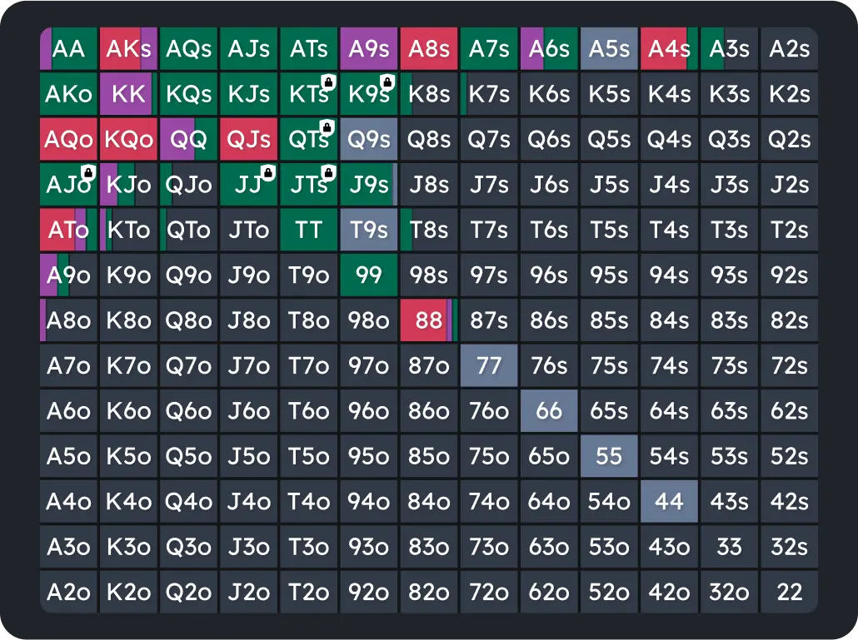Screen dimensions: 858x640
Task: Toggle the A5s hand selection
Action: [x=608, y=48]
